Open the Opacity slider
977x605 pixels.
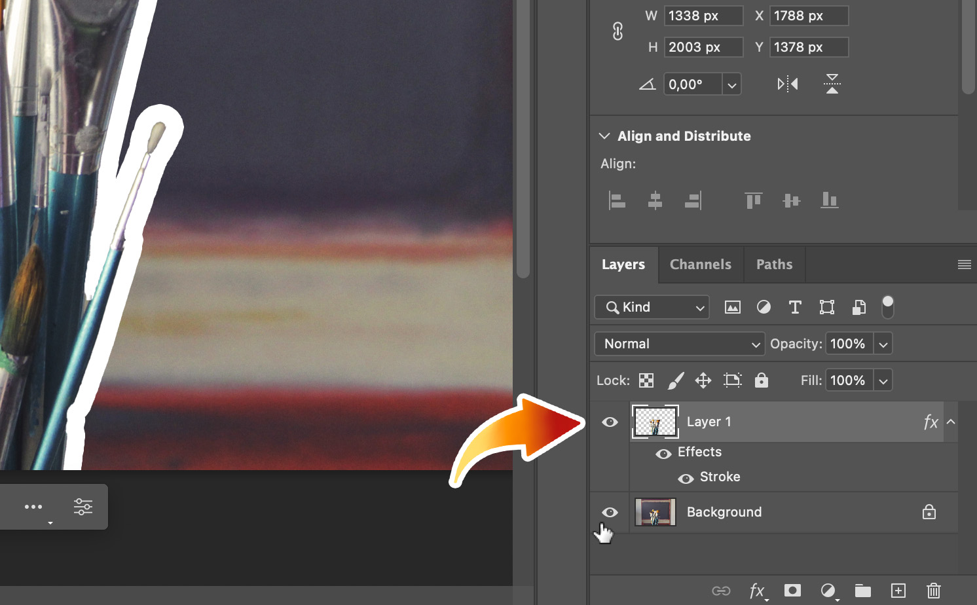[883, 343]
